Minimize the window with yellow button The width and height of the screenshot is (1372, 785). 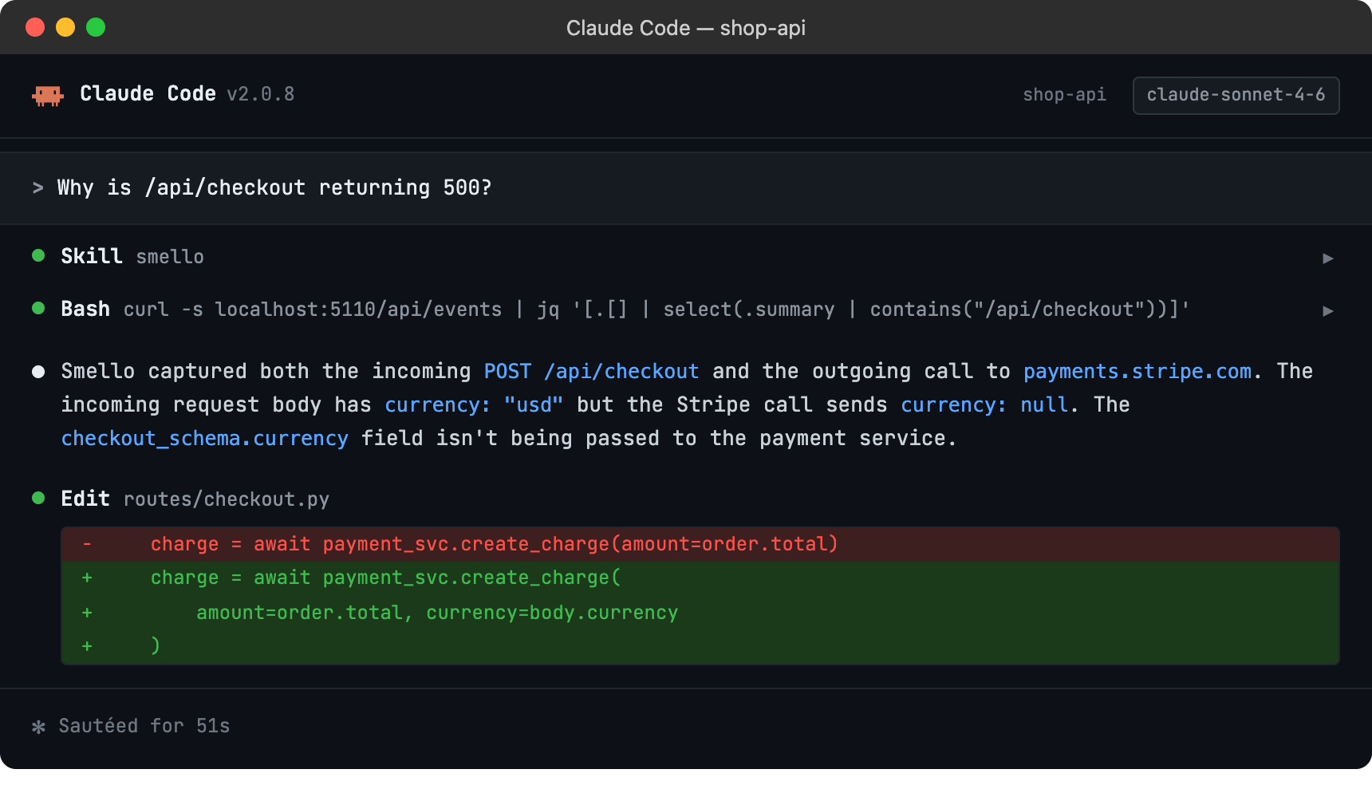(65, 27)
